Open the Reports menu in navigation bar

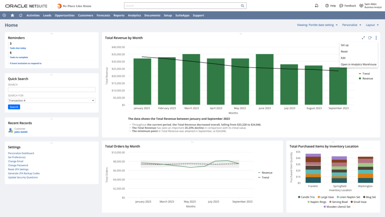pyautogui.click(x=119, y=15)
